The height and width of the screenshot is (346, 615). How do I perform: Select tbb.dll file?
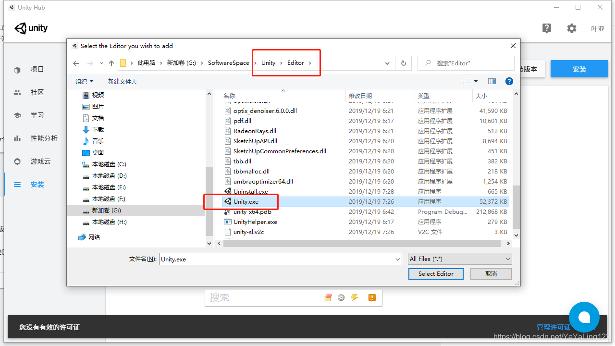242,161
